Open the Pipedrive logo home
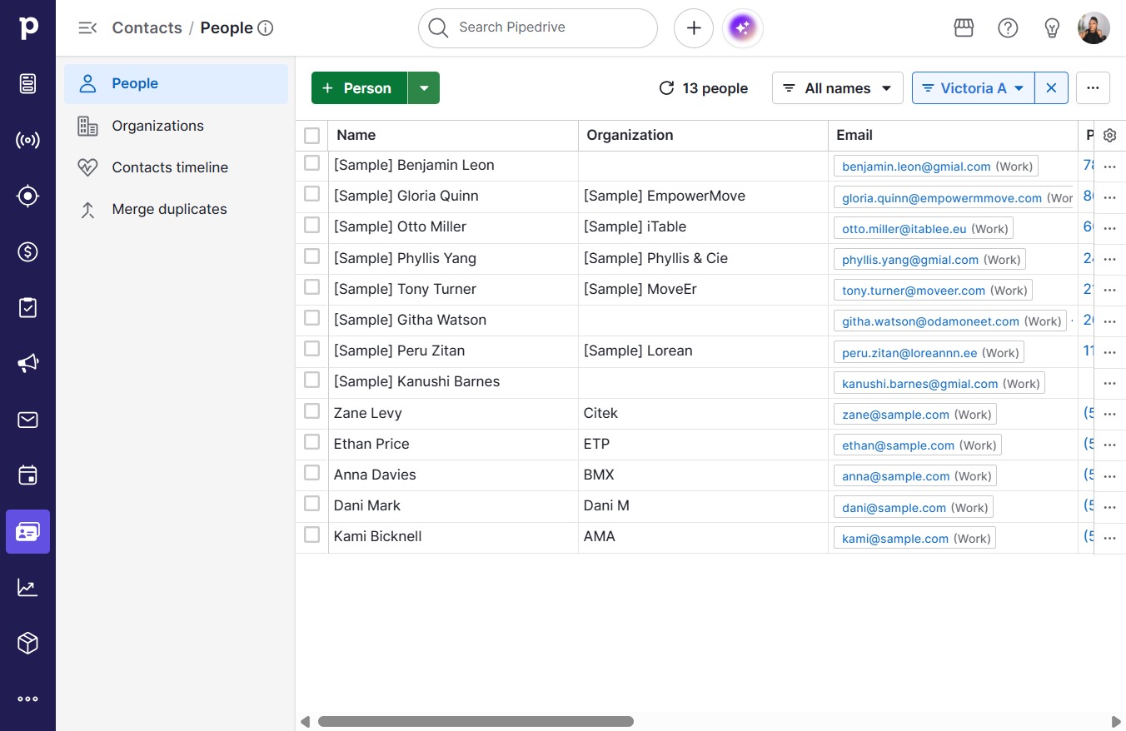 (27, 27)
